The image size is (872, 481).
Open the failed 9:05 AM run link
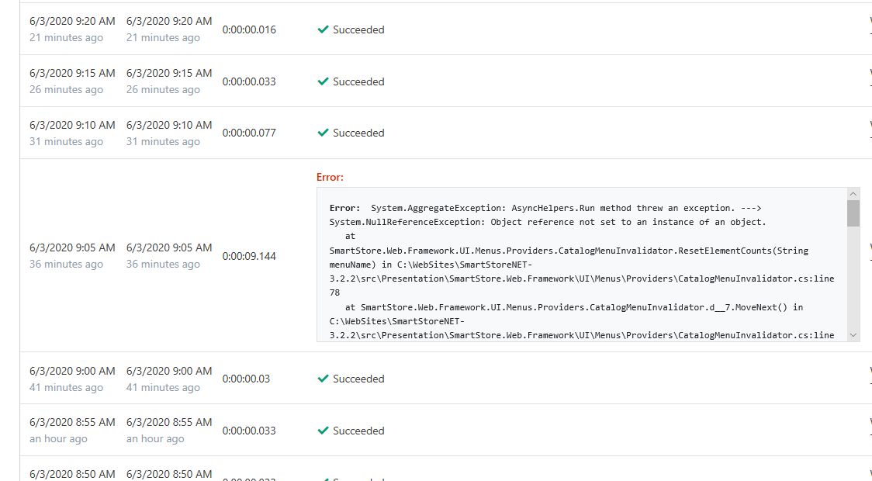click(71, 247)
